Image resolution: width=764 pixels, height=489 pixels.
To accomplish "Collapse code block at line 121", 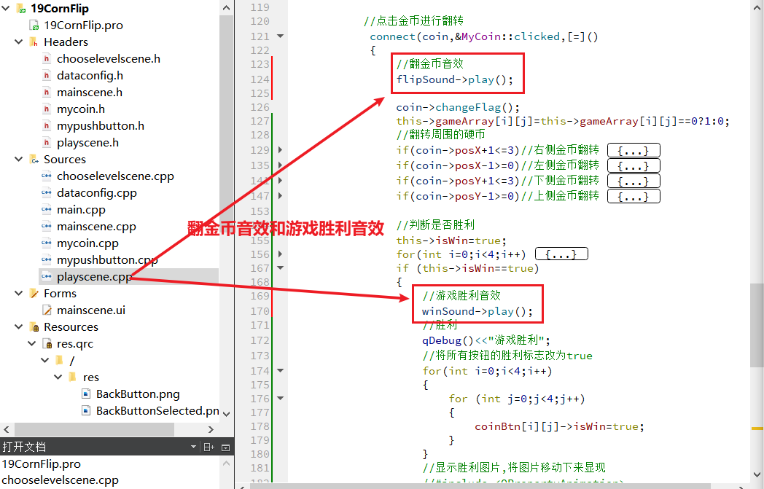I will click(280, 36).
